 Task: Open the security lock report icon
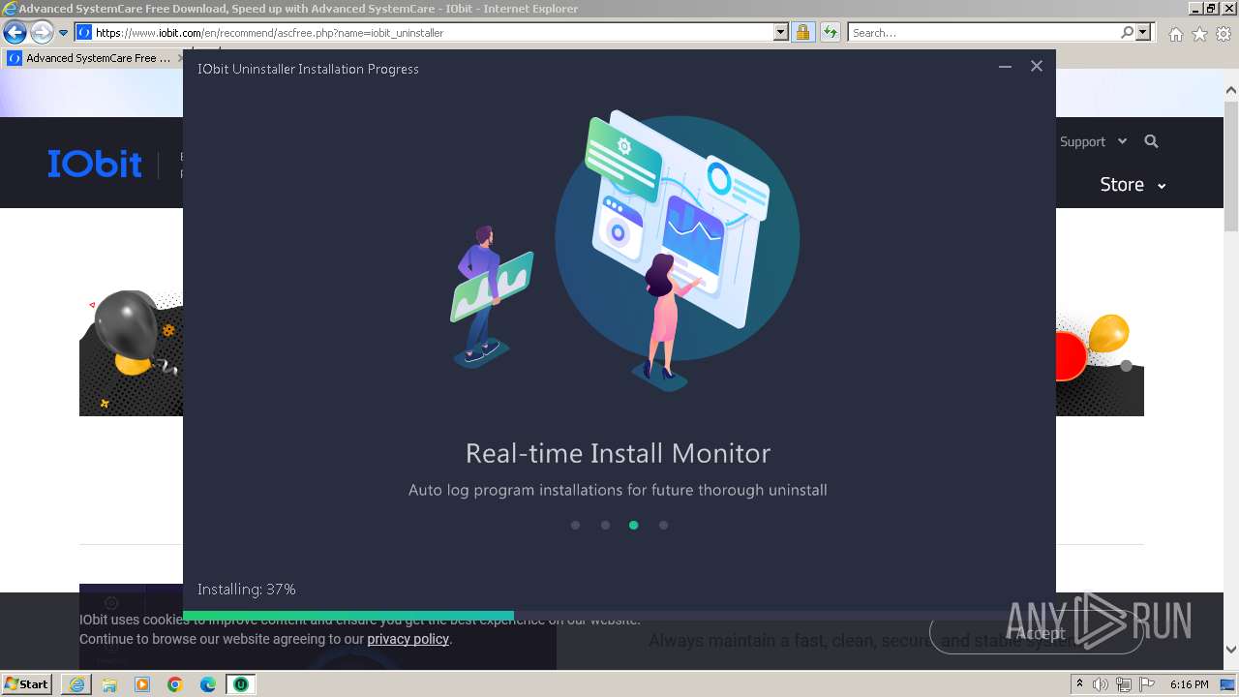(802, 32)
